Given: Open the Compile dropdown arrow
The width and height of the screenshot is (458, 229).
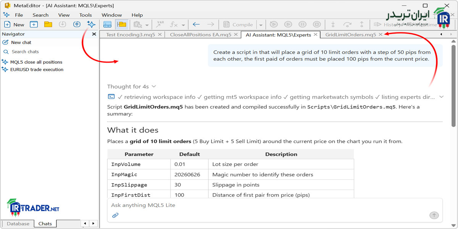Looking at the screenshot, I should 261,25.
